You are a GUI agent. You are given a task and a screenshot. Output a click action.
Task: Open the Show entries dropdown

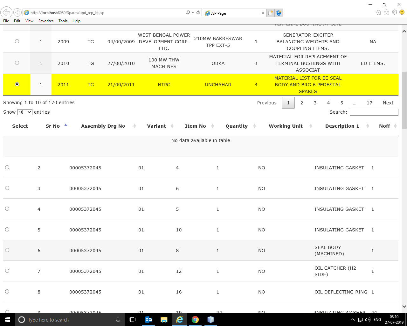click(25, 112)
